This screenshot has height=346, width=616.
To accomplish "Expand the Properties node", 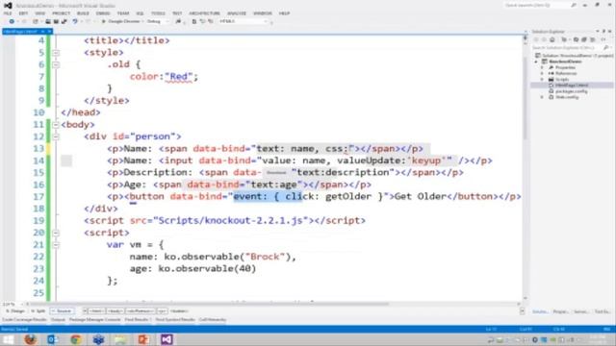I will [x=543, y=67].
